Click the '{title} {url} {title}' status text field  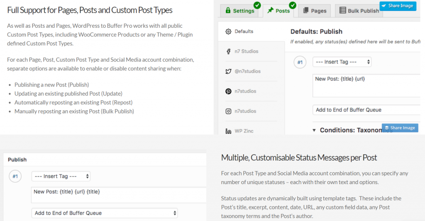coord(119,195)
